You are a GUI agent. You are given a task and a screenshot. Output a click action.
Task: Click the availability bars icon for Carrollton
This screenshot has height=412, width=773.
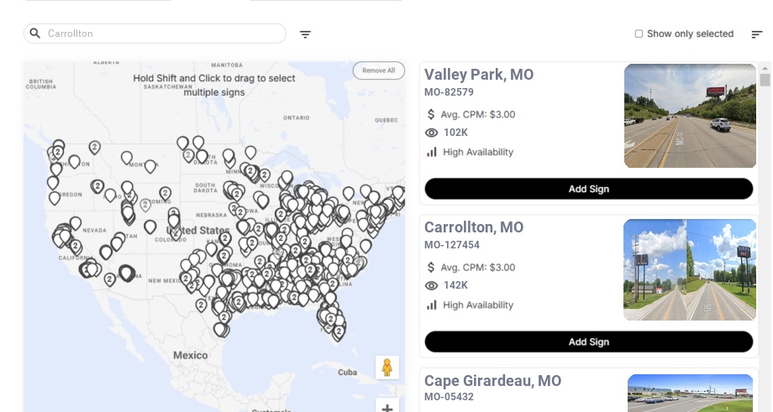click(x=432, y=305)
